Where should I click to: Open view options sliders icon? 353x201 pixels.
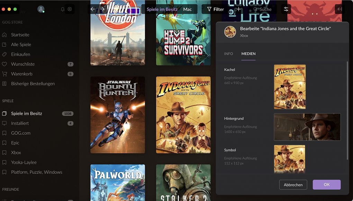click(x=286, y=9)
